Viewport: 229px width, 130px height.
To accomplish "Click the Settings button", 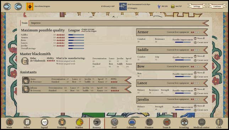I will [197, 6].
